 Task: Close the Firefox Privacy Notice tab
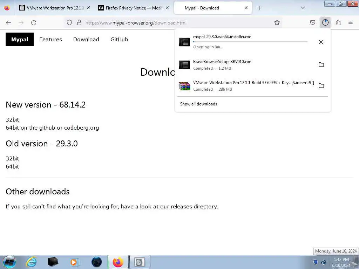[x=167, y=8]
